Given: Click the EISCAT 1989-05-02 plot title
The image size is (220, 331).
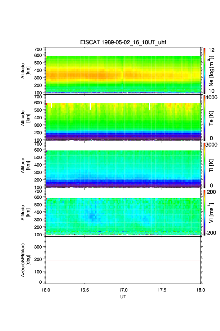Looking at the screenshot, I should (124, 43).
